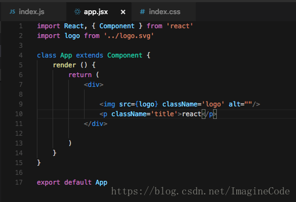The width and height of the screenshot is (296, 202).
Task: Close the app.jsx tab
Action: pyautogui.click(x=123, y=12)
